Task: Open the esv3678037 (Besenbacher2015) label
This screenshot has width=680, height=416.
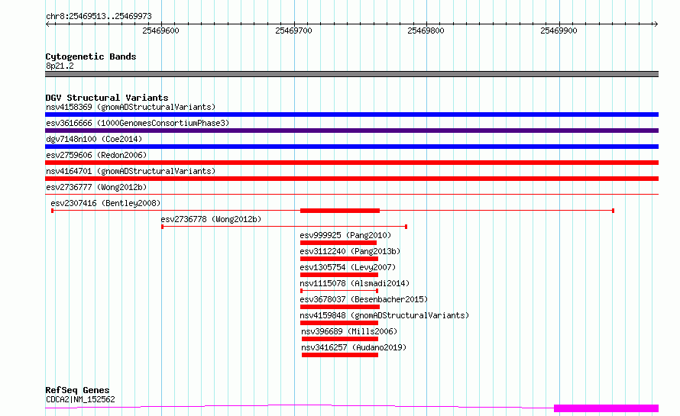Action: click(x=364, y=299)
